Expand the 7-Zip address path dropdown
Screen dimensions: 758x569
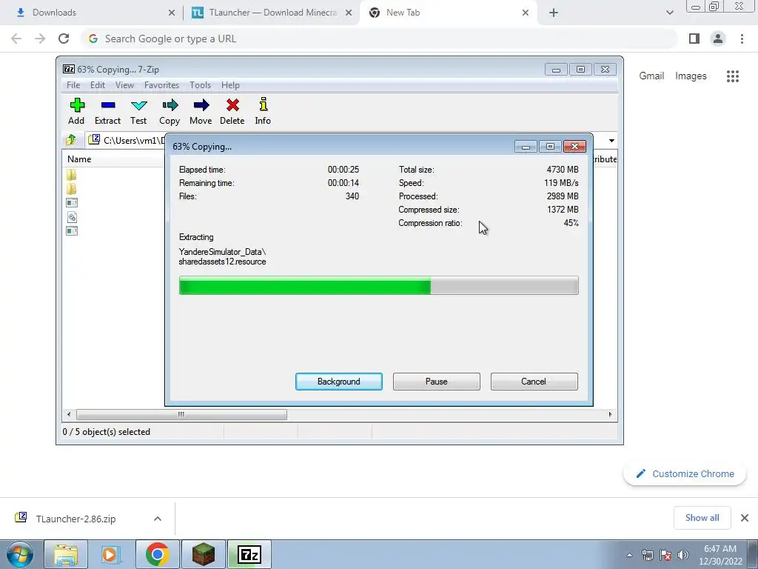tap(611, 140)
